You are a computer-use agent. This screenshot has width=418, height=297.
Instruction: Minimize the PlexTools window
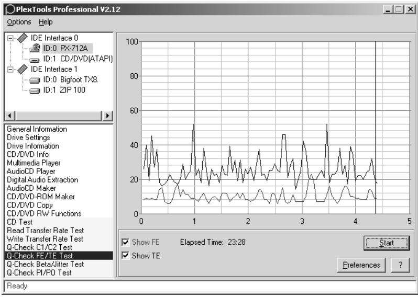[388, 9]
